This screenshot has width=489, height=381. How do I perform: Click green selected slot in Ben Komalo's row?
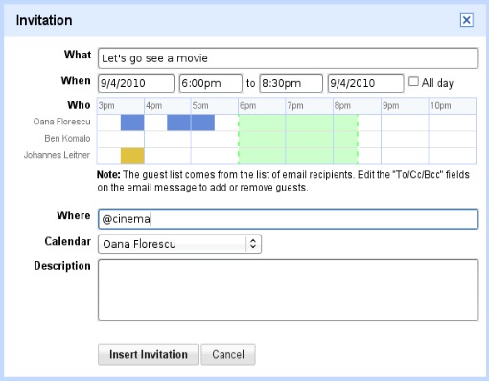(298, 140)
